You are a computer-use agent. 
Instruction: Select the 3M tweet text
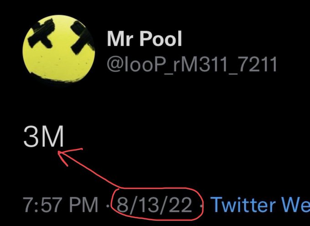[x=43, y=136]
